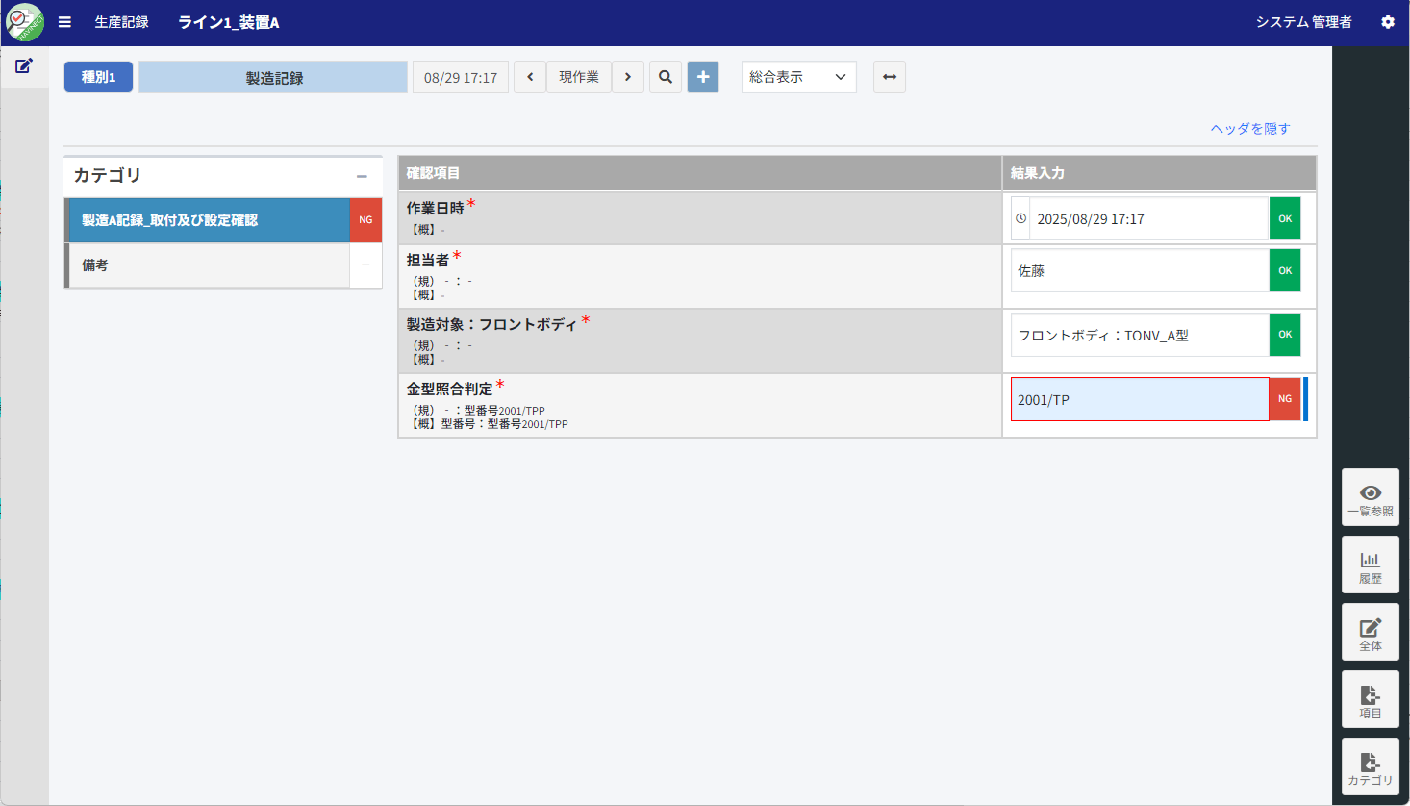Add a new record with plus button
1410x806 pixels.
tap(703, 77)
